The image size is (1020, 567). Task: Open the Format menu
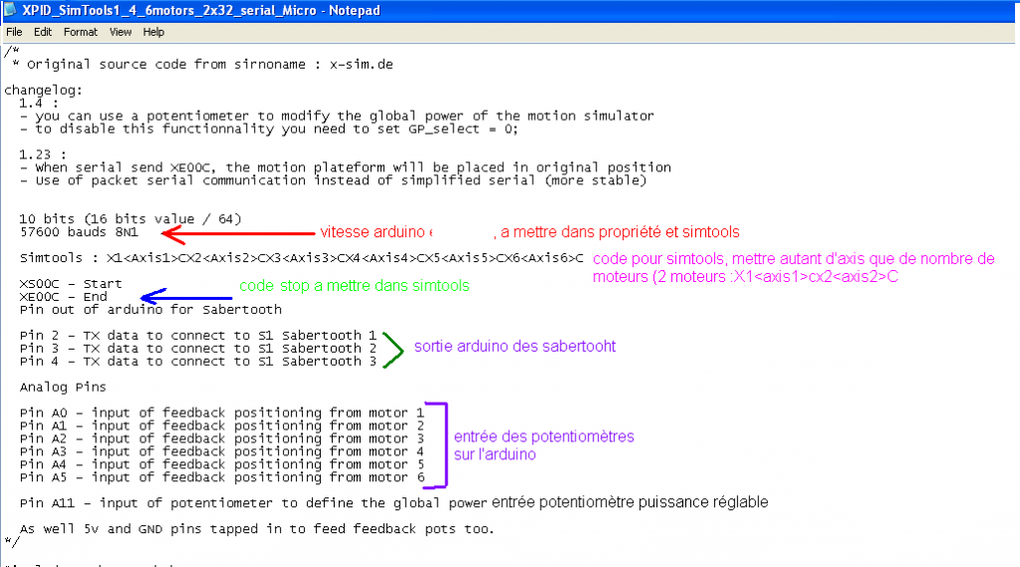[x=80, y=32]
